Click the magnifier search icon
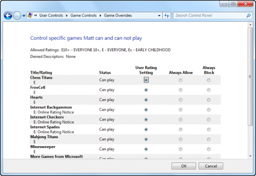Screen dimensions: 256x176 coord(249,15)
